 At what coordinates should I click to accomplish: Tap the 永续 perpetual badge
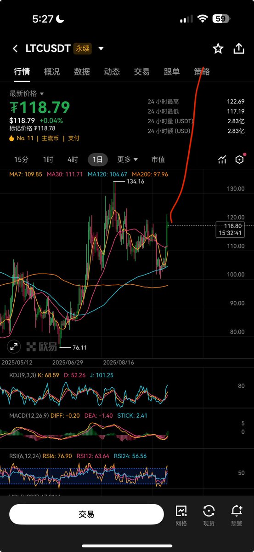click(83, 49)
